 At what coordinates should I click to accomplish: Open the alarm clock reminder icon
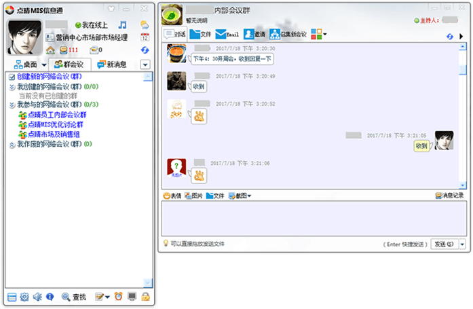118,297
